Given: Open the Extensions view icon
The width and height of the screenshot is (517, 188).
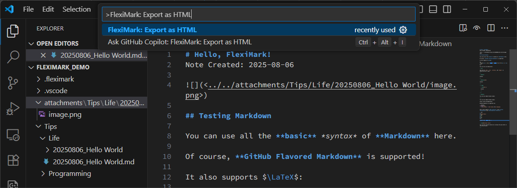Looking at the screenshot, I should 13,160.
